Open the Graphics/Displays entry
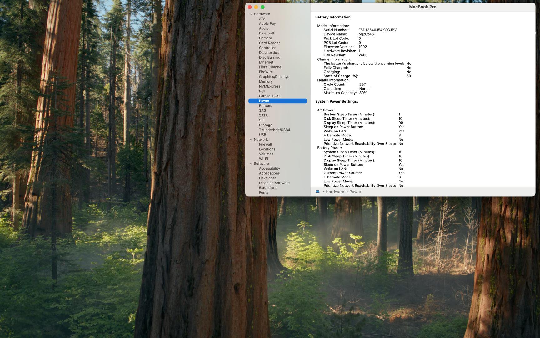540x338 pixels. coord(274,77)
